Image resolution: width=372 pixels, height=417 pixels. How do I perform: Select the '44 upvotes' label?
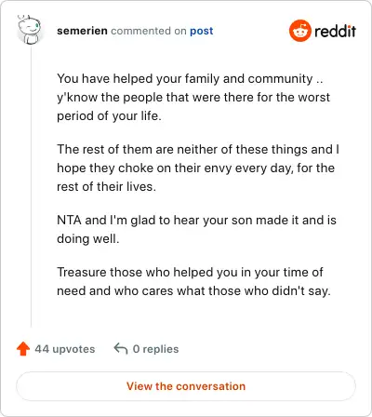[65, 349]
